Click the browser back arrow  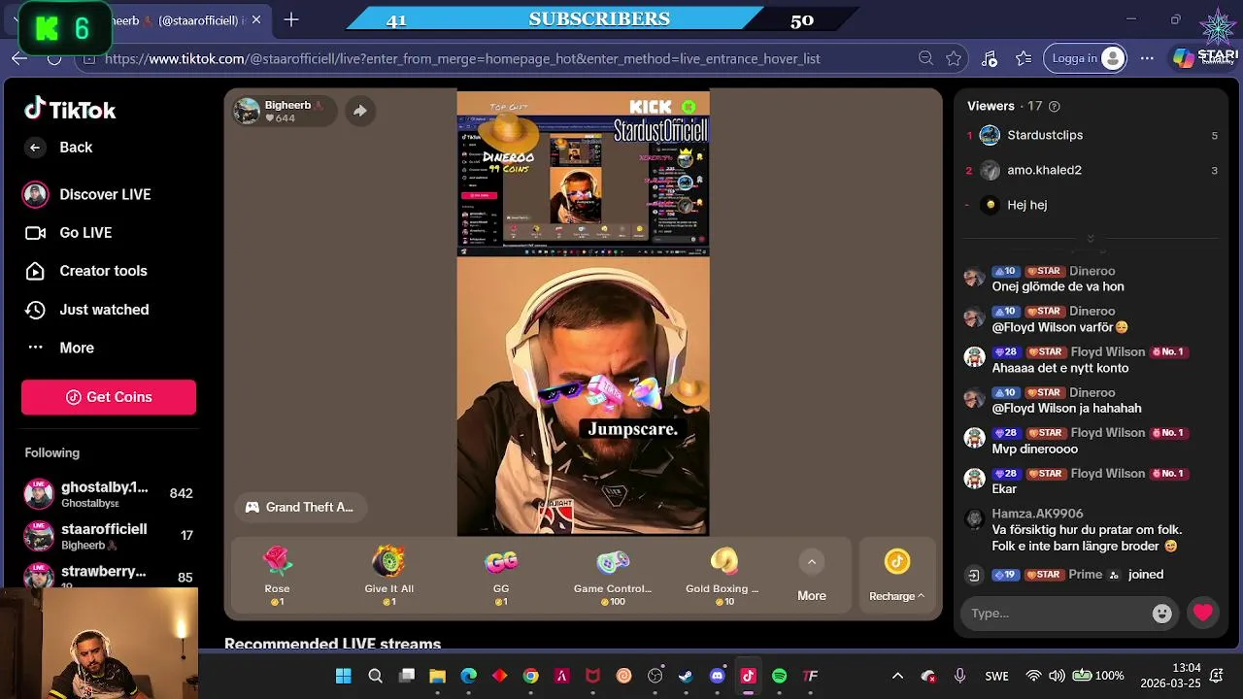[x=19, y=59]
